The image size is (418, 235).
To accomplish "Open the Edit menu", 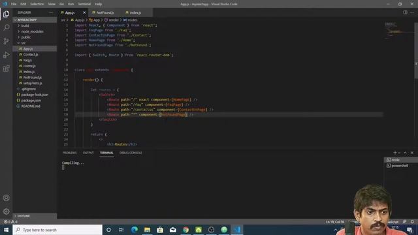I will pyautogui.click(x=24, y=4).
